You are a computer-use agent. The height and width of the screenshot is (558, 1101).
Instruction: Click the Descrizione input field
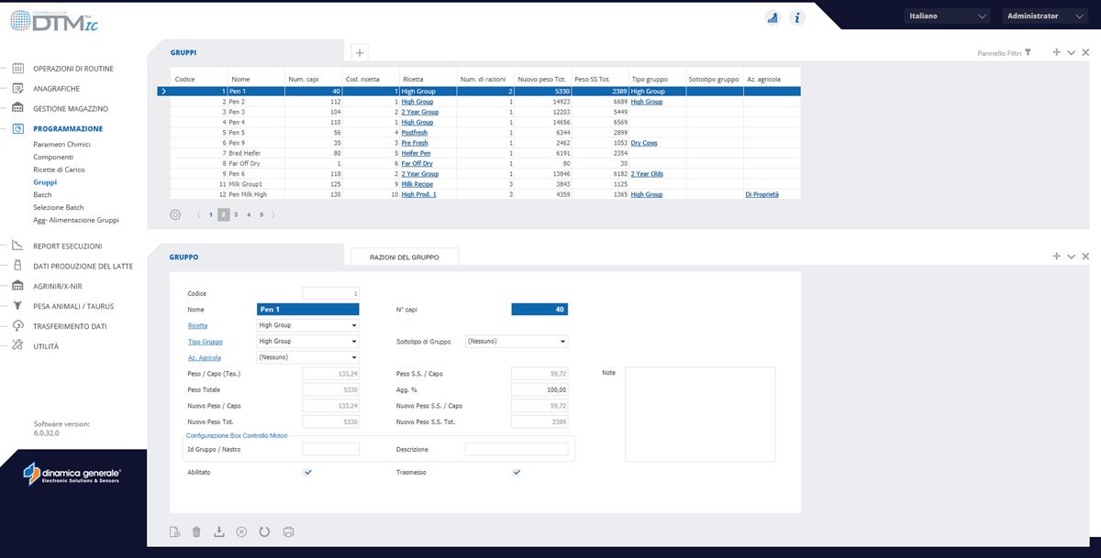point(517,450)
